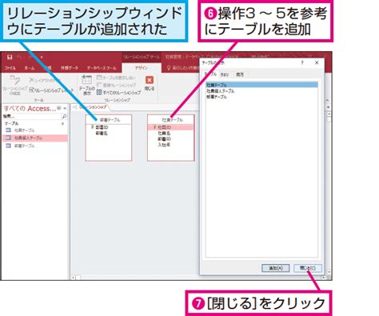Open the ホーム ribbon tab
This screenshot has width=379, height=316.
[30, 68]
